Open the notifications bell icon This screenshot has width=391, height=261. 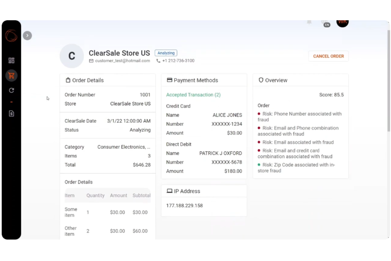pyautogui.click(x=309, y=22)
